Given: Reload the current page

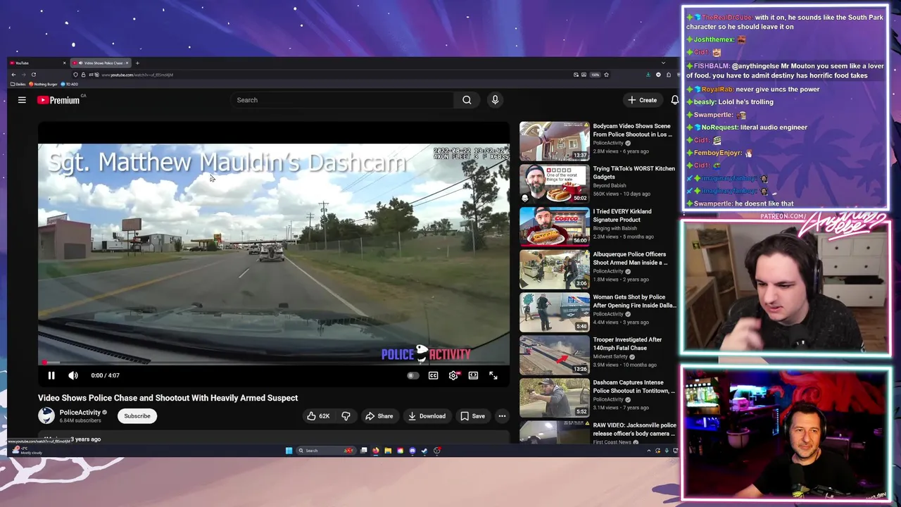Looking at the screenshot, I should 34,75.
